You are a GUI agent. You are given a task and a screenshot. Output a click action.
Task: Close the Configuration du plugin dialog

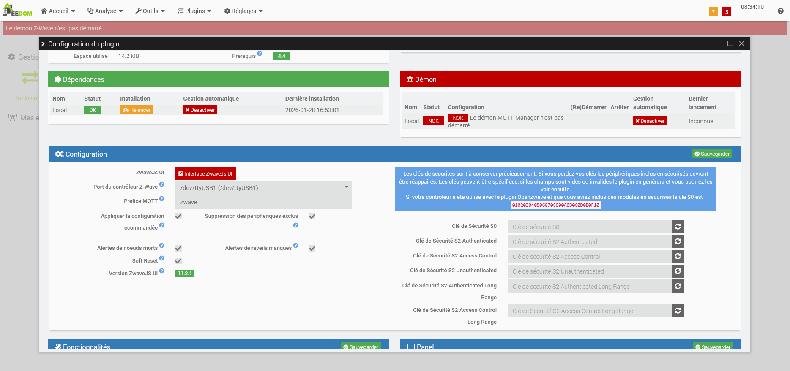pos(741,43)
